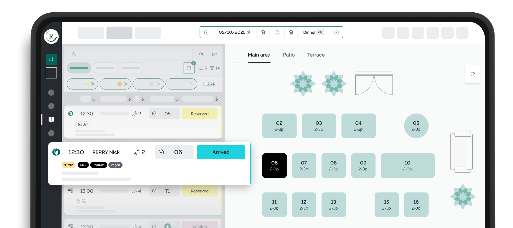Open the filter settings sliders icon
This screenshot has height=228, width=513.
189,68
